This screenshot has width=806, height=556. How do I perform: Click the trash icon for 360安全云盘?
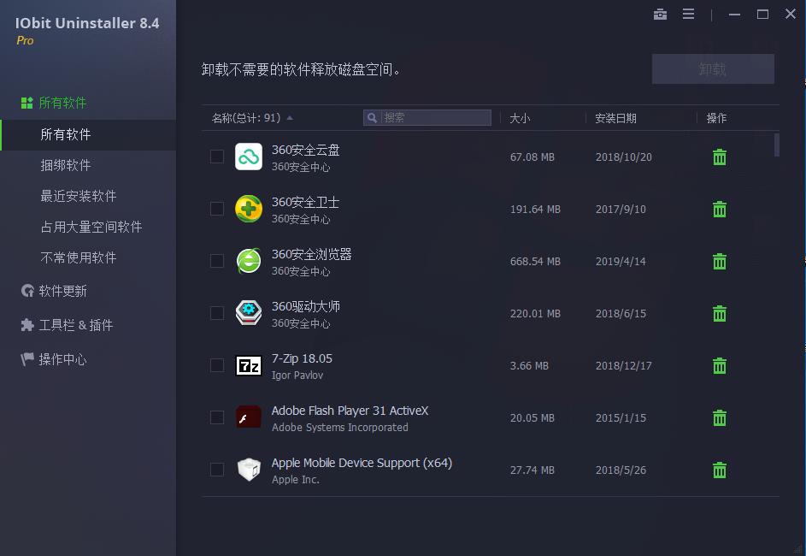(x=720, y=157)
